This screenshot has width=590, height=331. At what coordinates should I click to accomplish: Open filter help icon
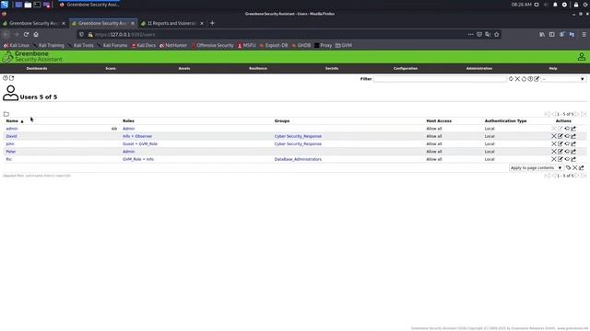pyautogui.click(x=530, y=79)
